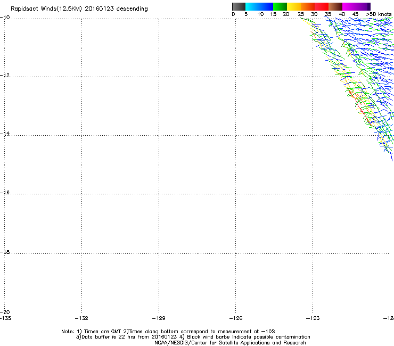Click the '-14' latitude axis label
Image resolution: width=394 pixels, height=346 pixels.
[x=5, y=134]
